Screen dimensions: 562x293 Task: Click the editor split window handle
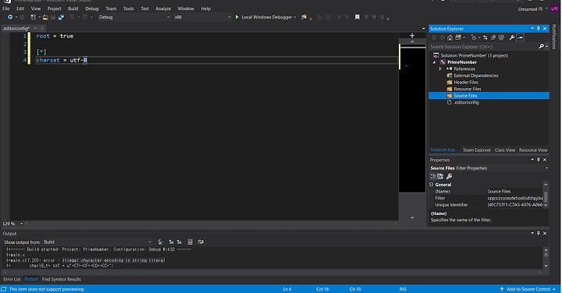click(x=412, y=35)
